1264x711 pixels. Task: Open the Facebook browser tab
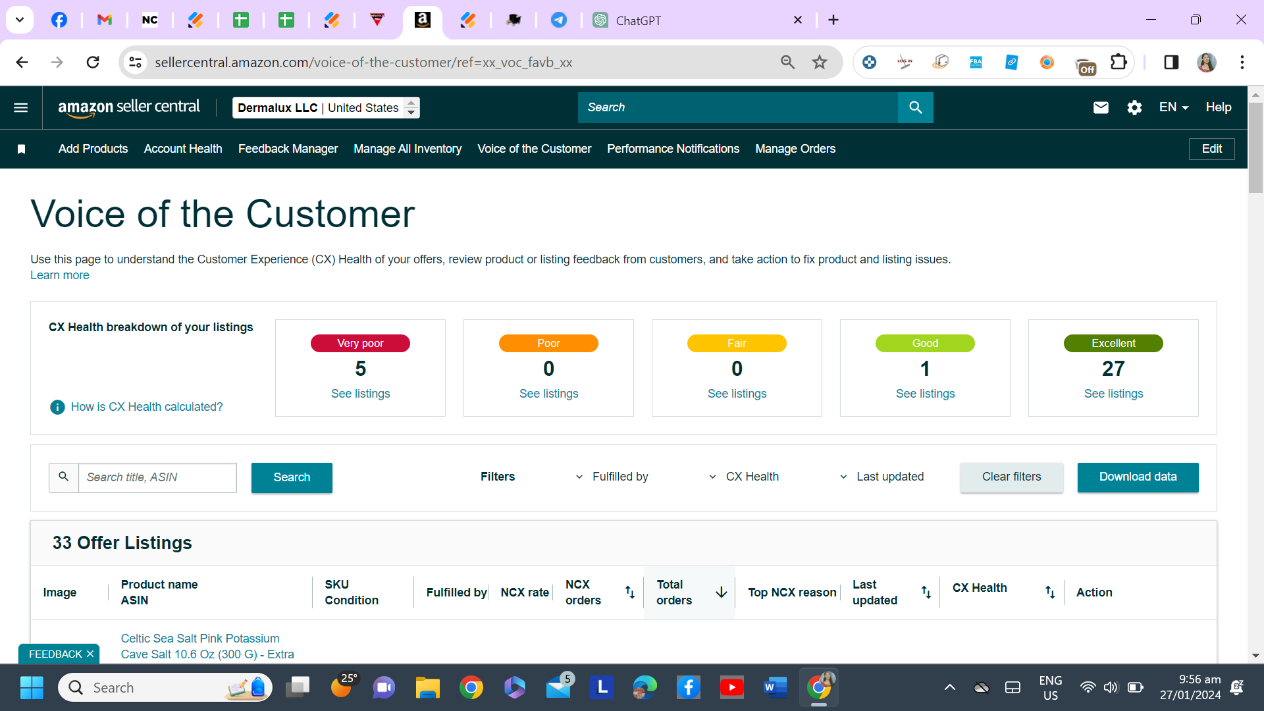[x=59, y=20]
